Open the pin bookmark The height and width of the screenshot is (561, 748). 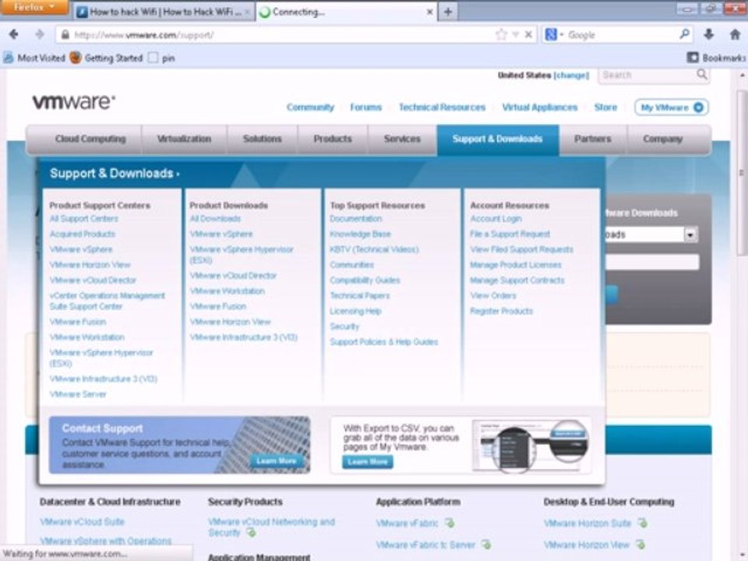coord(162,58)
